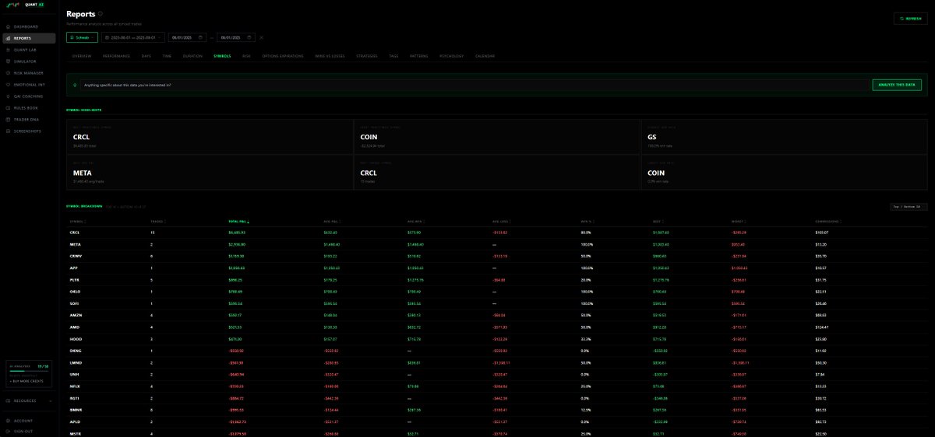Image resolution: width=935 pixels, height=437 pixels.
Task: Sort table by Symbol column header
Action: (x=78, y=222)
